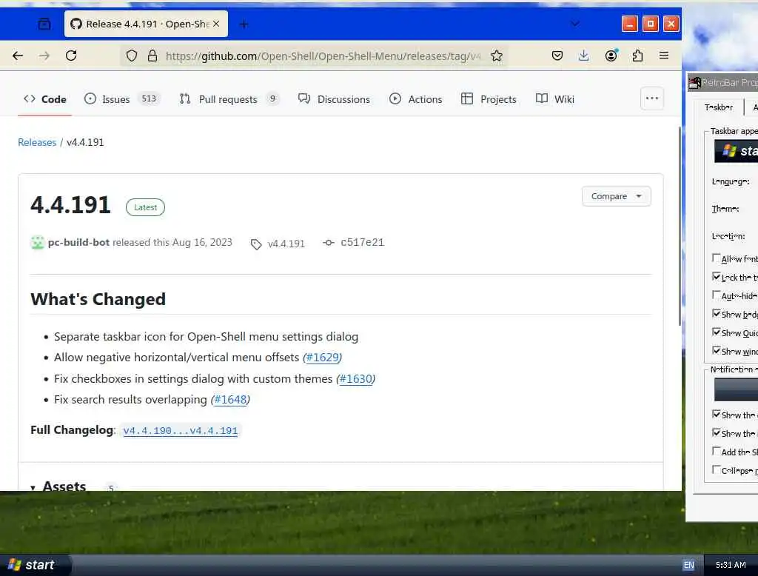Click the 9 pull requests counter badge
Image resolution: width=758 pixels, height=576 pixels.
(x=272, y=98)
